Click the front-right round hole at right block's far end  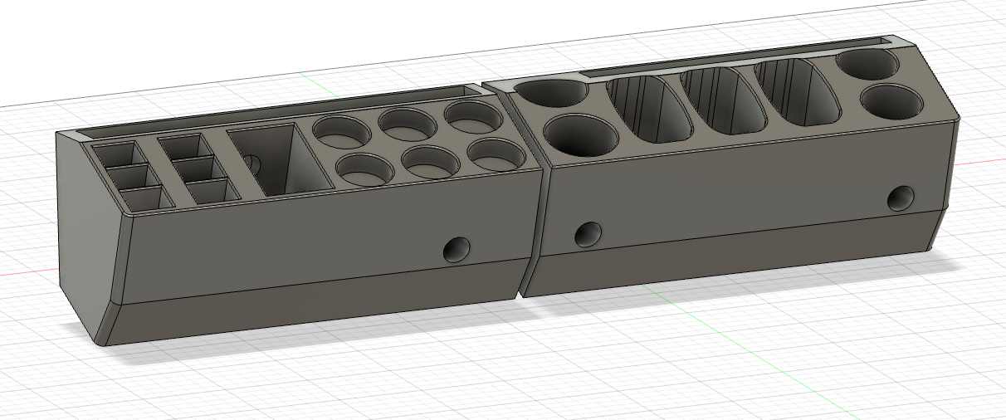point(891,100)
